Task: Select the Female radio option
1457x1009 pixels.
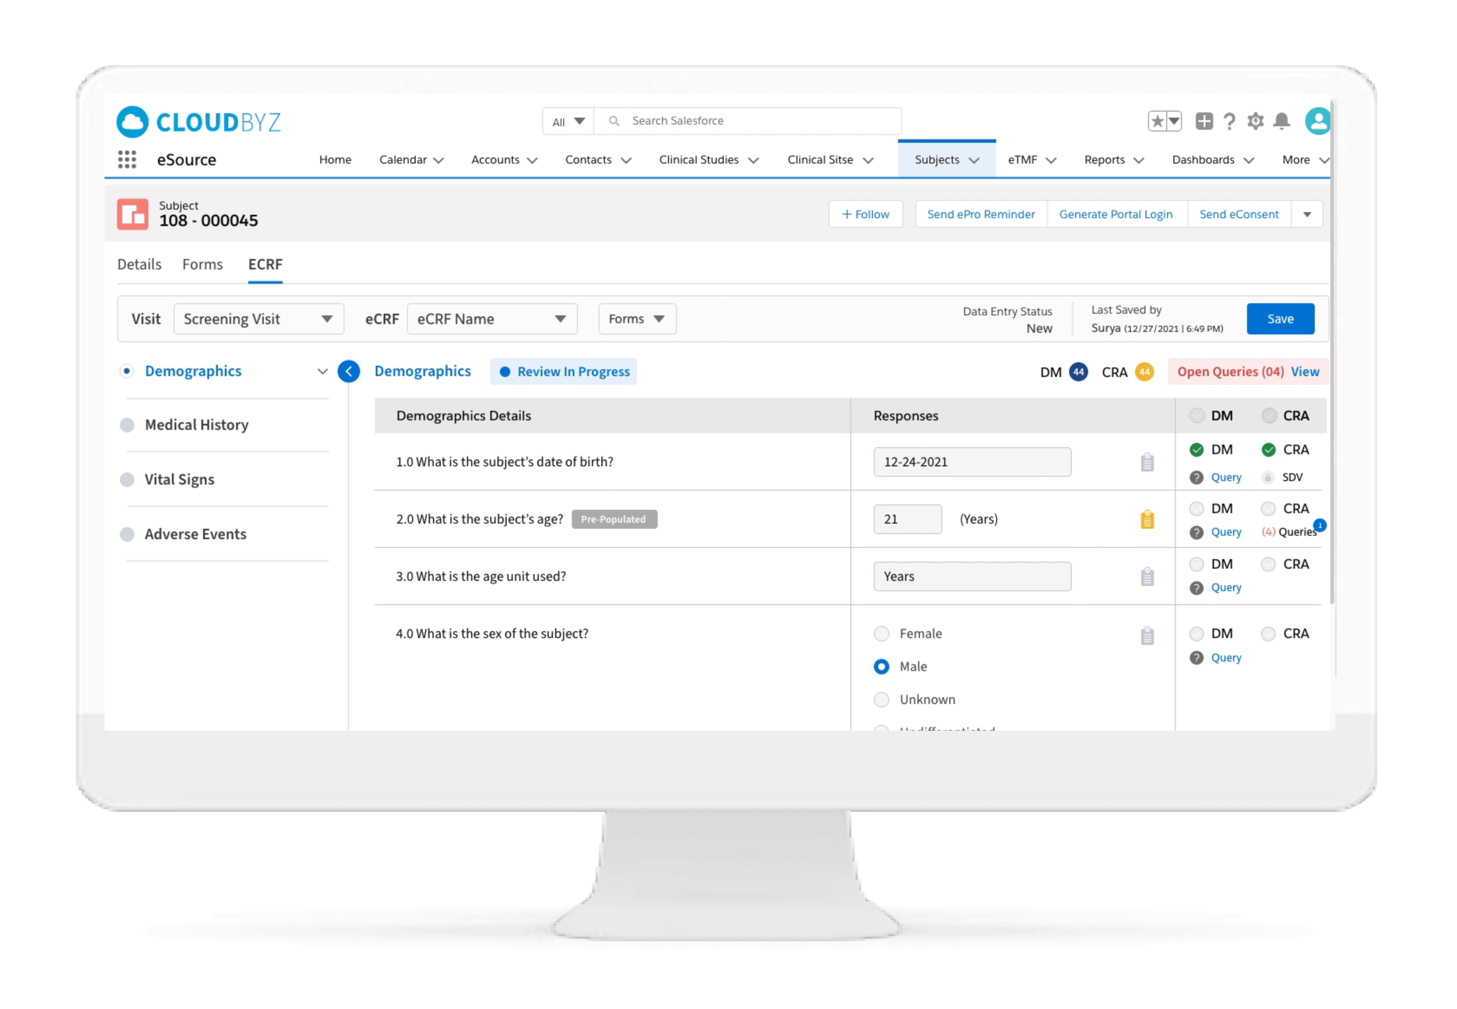Action: 881,634
